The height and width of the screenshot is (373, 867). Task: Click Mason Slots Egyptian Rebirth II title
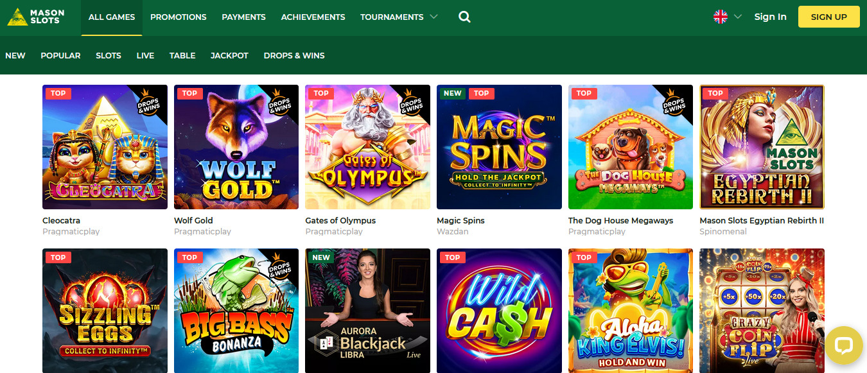[762, 220]
